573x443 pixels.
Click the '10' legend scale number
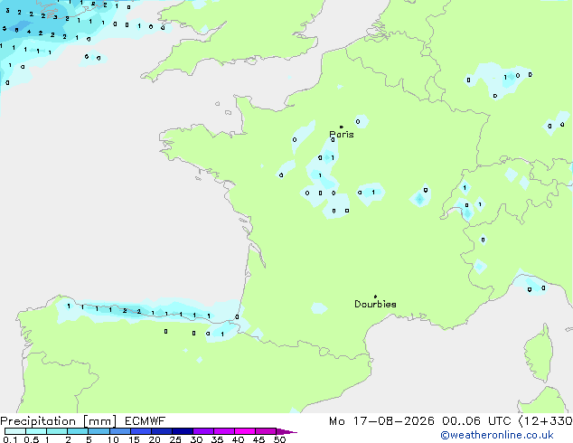click(113, 439)
